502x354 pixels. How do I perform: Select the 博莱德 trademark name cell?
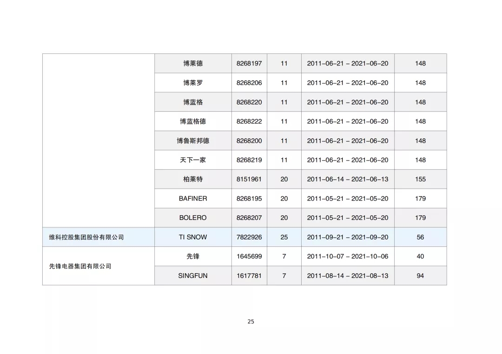[193, 63]
